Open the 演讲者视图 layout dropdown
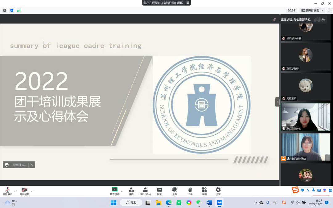 312,10
